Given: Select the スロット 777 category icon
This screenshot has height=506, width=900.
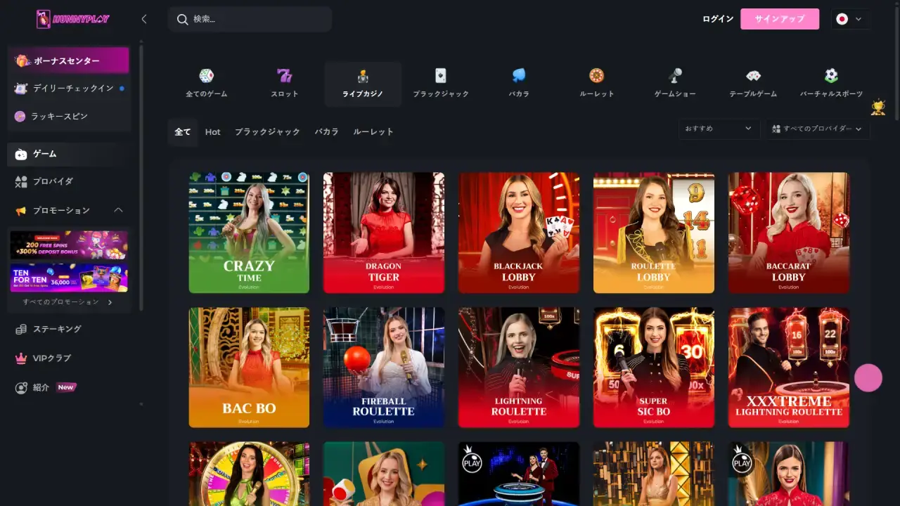Looking at the screenshot, I should 284,76.
